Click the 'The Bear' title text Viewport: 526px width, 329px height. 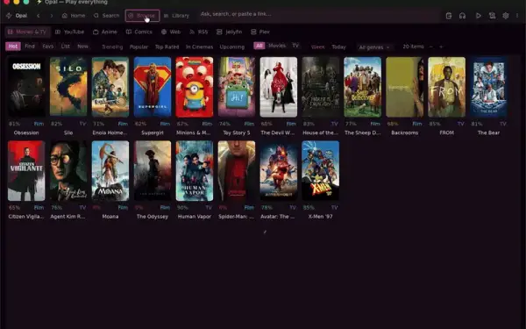pyautogui.click(x=488, y=132)
